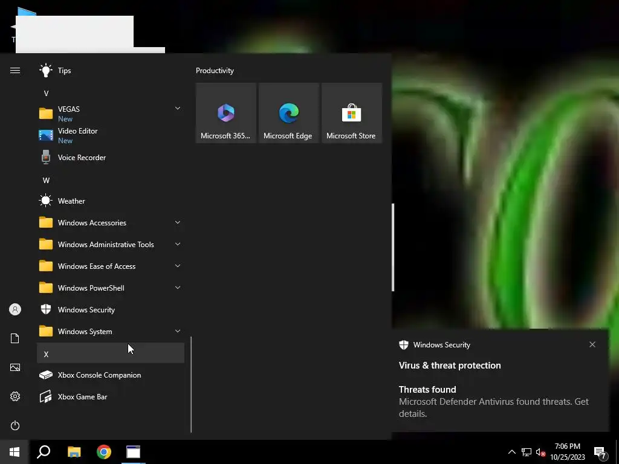Click the W letter header
Image resolution: width=619 pixels, height=464 pixels.
click(x=46, y=180)
